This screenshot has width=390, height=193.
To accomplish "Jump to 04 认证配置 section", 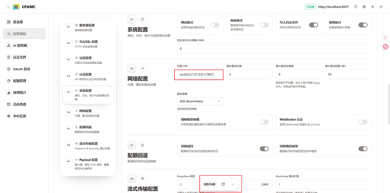I will (x=88, y=76).
